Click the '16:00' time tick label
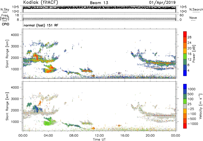The width and height of the screenshot is (203, 141). 125,136
